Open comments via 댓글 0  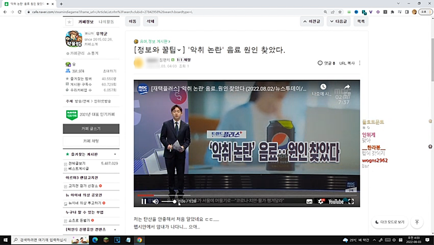327,63
